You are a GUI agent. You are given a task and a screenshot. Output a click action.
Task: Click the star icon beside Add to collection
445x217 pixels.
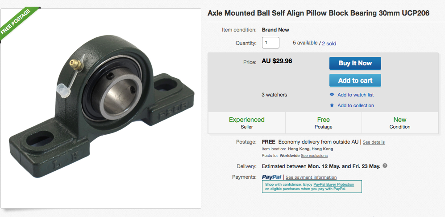point(332,105)
